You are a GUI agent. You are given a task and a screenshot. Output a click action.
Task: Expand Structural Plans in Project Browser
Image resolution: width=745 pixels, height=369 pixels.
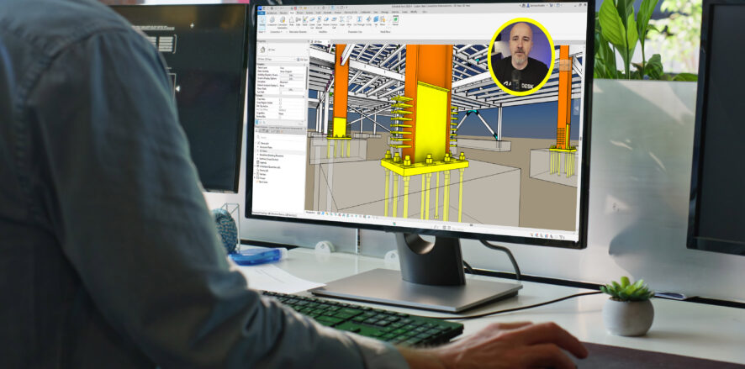pos(257,147)
